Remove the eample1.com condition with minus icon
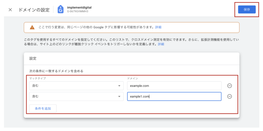Image resolution: width=263 pixels, height=131 pixels. (x=229, y=96)
